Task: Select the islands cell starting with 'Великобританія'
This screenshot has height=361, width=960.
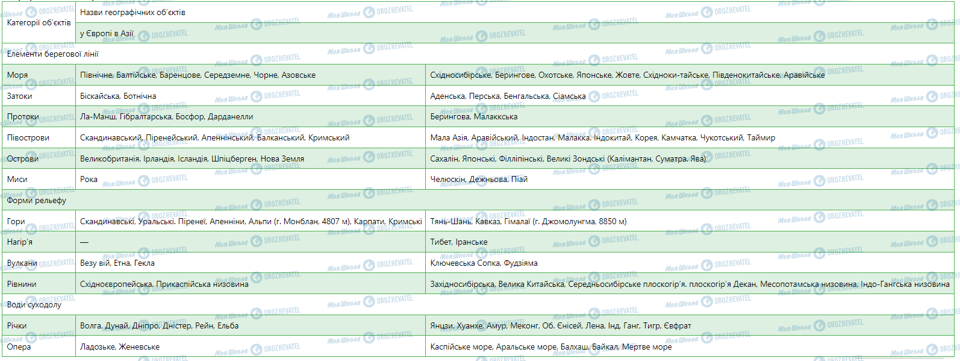Action: tap(192, 159)
